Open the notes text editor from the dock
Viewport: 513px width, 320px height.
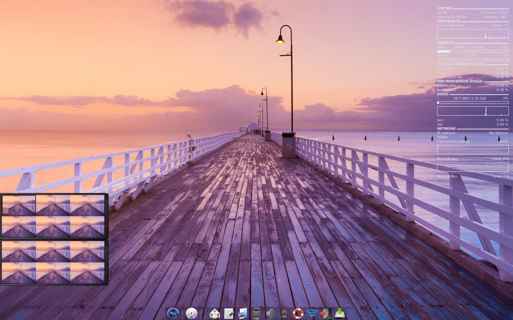pyautogui.click(x=229, y=312)
